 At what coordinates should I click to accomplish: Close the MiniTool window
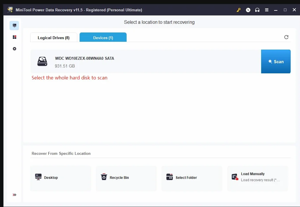[294, 10]
